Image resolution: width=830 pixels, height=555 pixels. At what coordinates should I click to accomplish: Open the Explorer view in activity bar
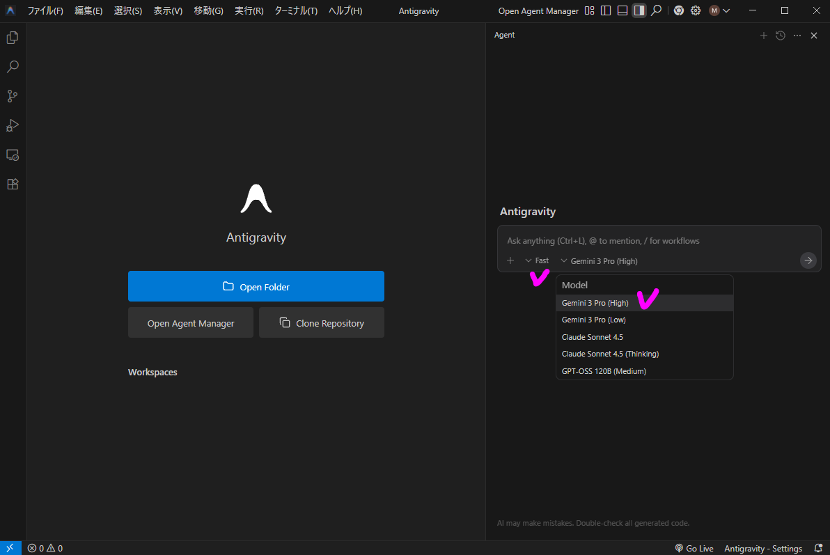12,38
